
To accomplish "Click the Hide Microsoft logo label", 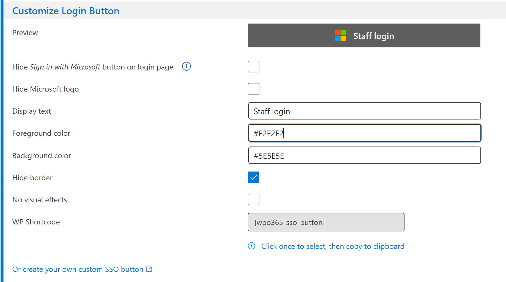I will point(46,89).
